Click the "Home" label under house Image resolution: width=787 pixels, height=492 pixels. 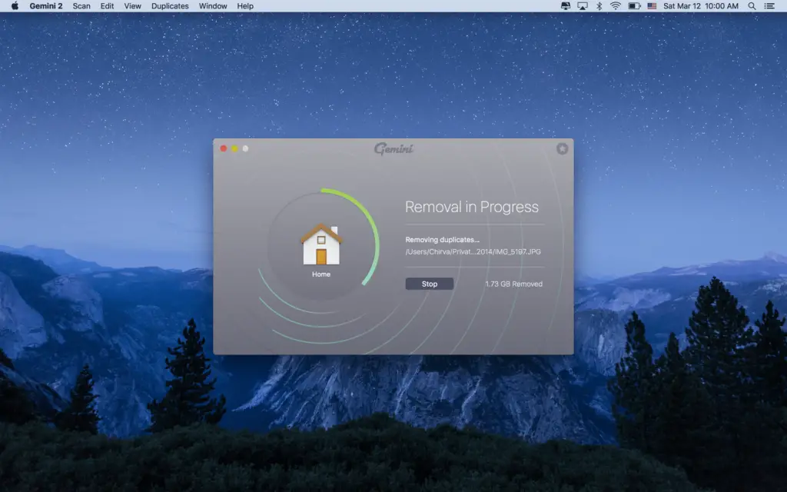tap(321, 274)
